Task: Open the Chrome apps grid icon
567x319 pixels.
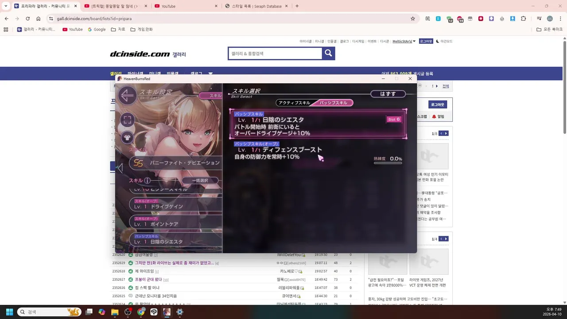Action: [6, 29]
